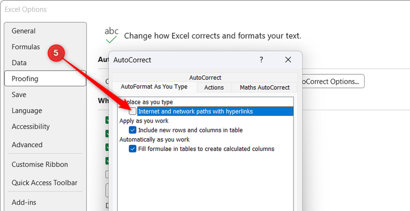Click the abc proofing checkmark icon

[x=112, y=36]
